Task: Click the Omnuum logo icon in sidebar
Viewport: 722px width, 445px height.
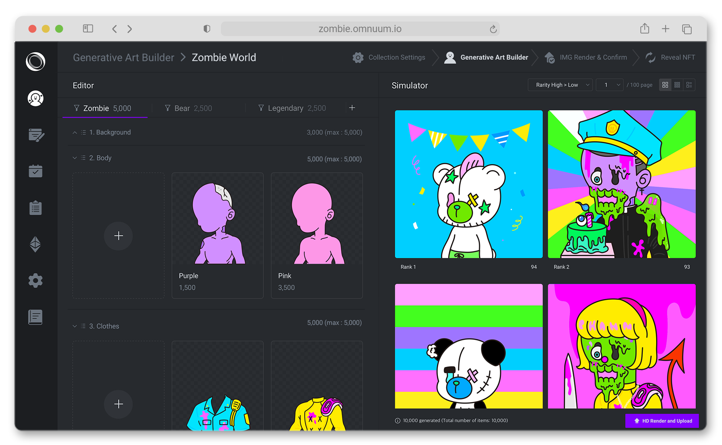Action: [x=35, y=61]
